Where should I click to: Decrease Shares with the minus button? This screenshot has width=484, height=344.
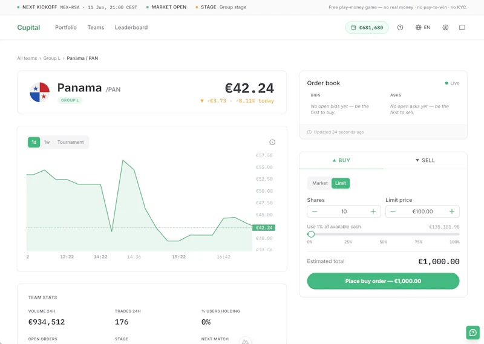(315, 212)
